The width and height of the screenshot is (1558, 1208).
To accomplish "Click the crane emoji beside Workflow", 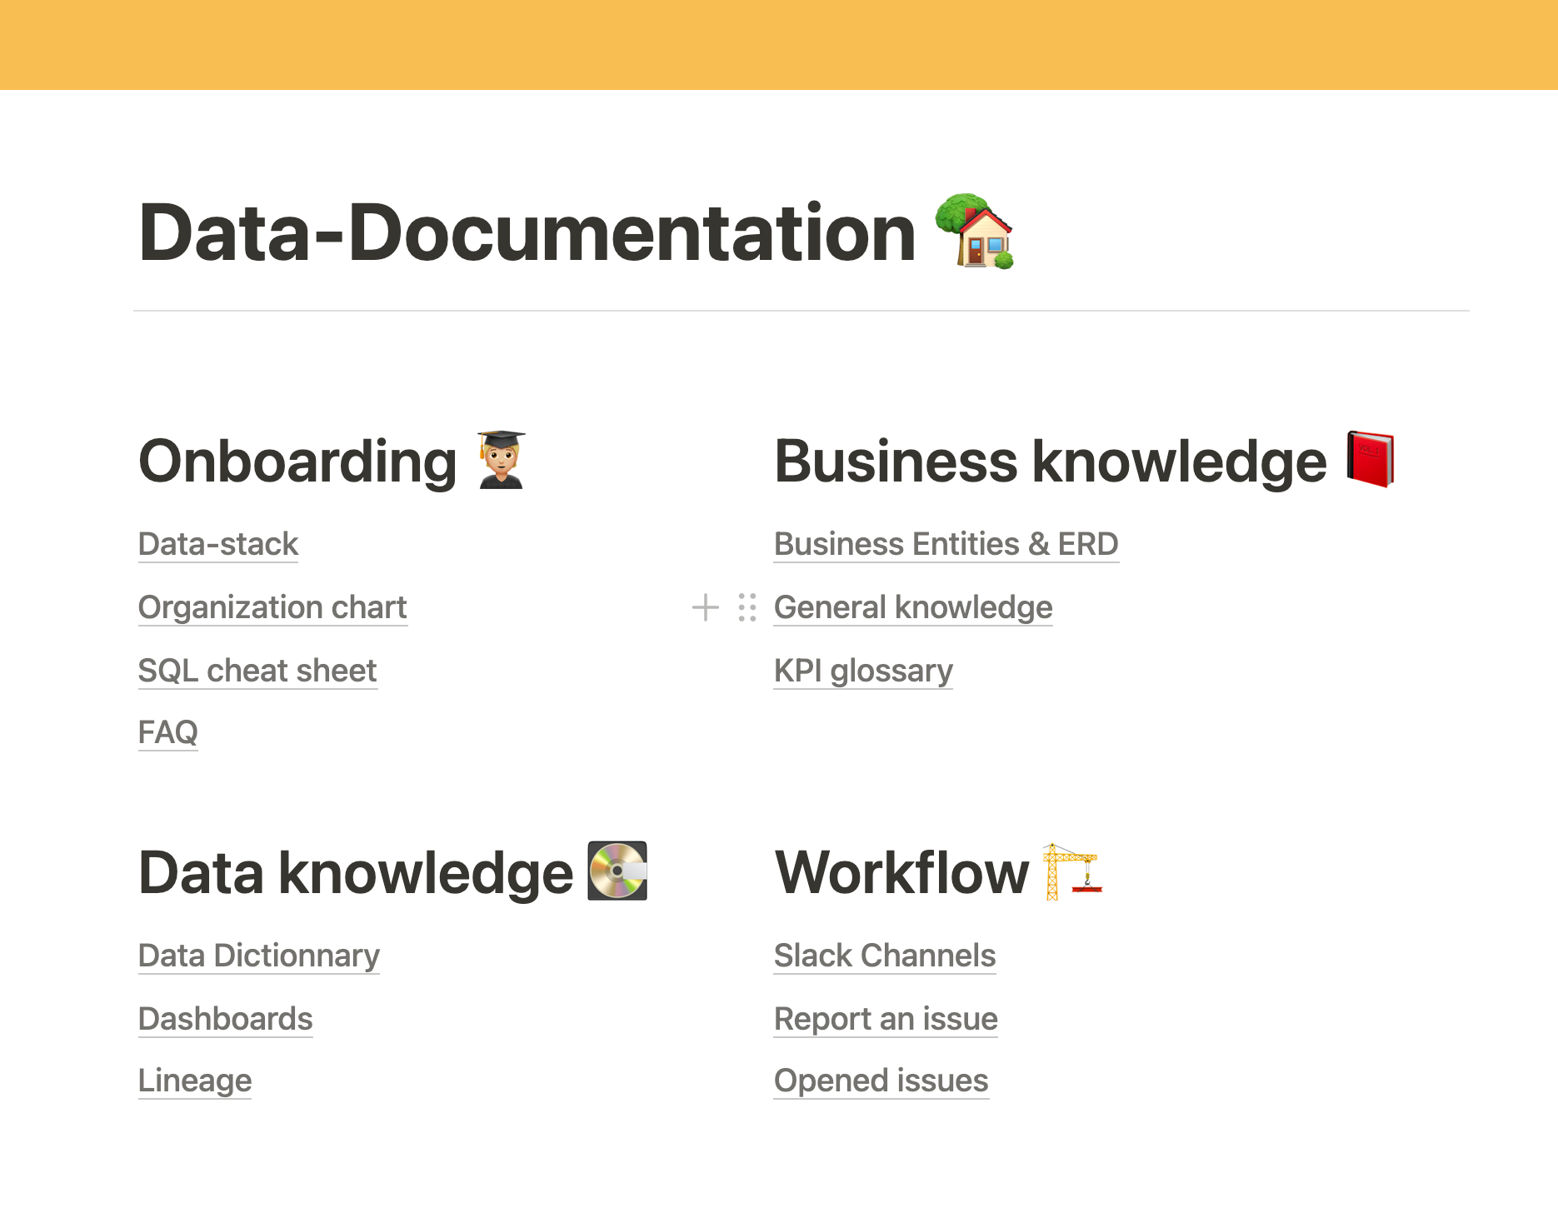I will coord(1072,871).
